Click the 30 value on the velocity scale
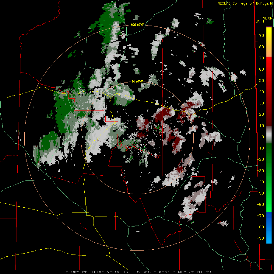The height and width of the screenshot is (274, 274). tap(262, 103)
